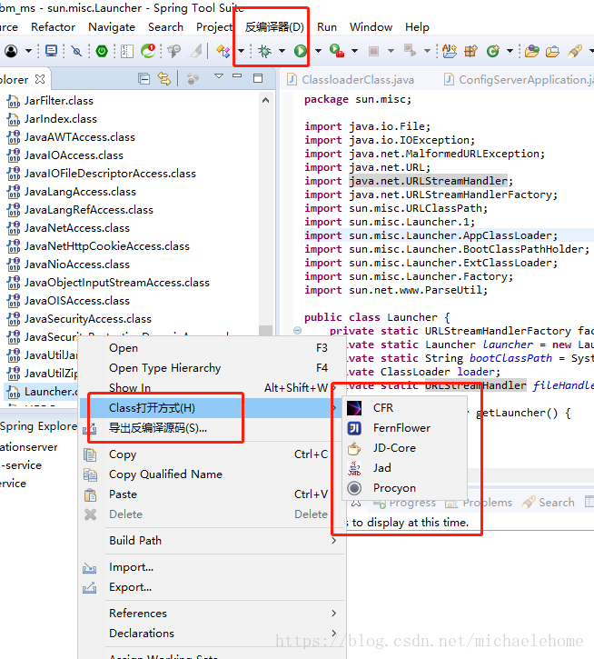
Task: Click Import... in the context menu
Action: point(213,567)
